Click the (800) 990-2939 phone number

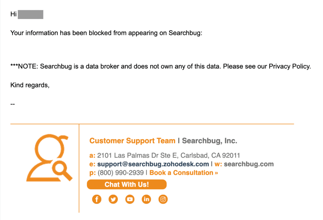(120, 172)
